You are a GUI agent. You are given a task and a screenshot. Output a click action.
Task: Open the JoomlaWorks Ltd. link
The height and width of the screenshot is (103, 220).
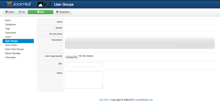144,100
